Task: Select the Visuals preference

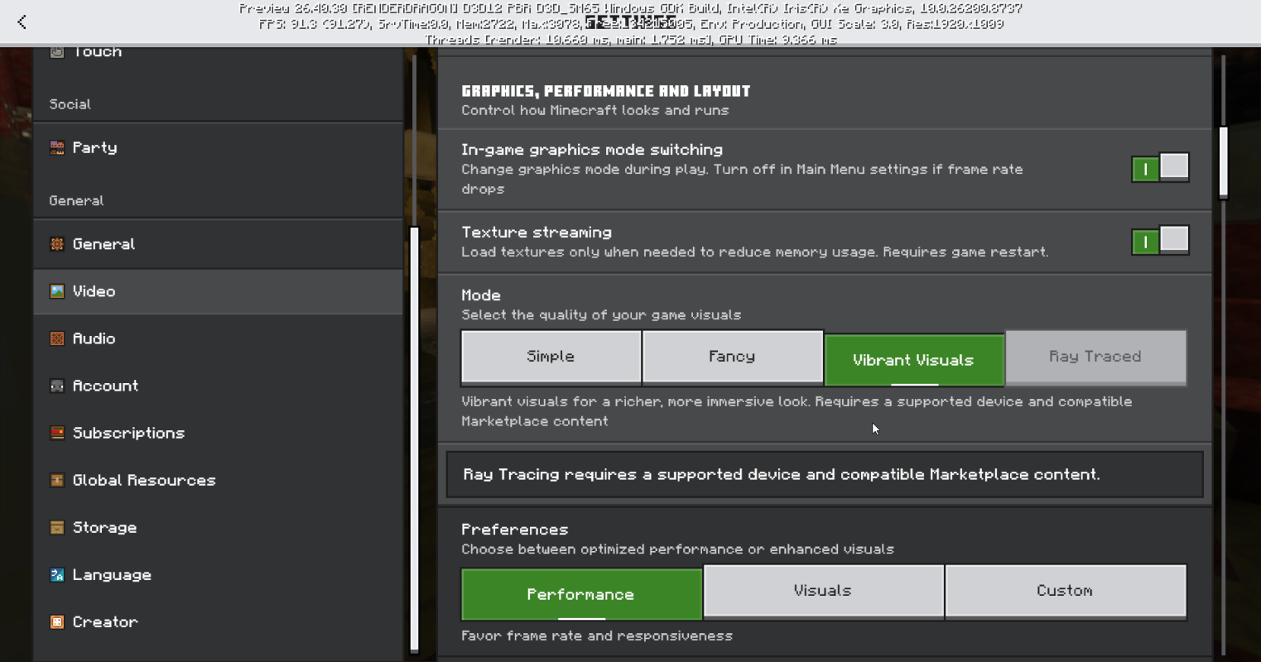Action: click(x=823, y=592)
